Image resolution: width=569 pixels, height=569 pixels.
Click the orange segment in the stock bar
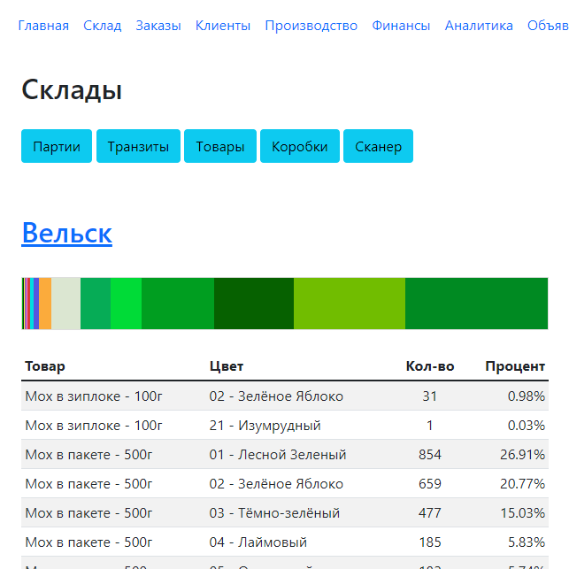click(x=45, y=304)
